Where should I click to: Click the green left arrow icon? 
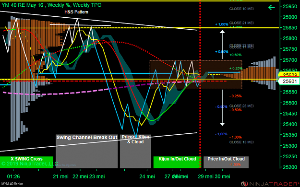[272, 8]
